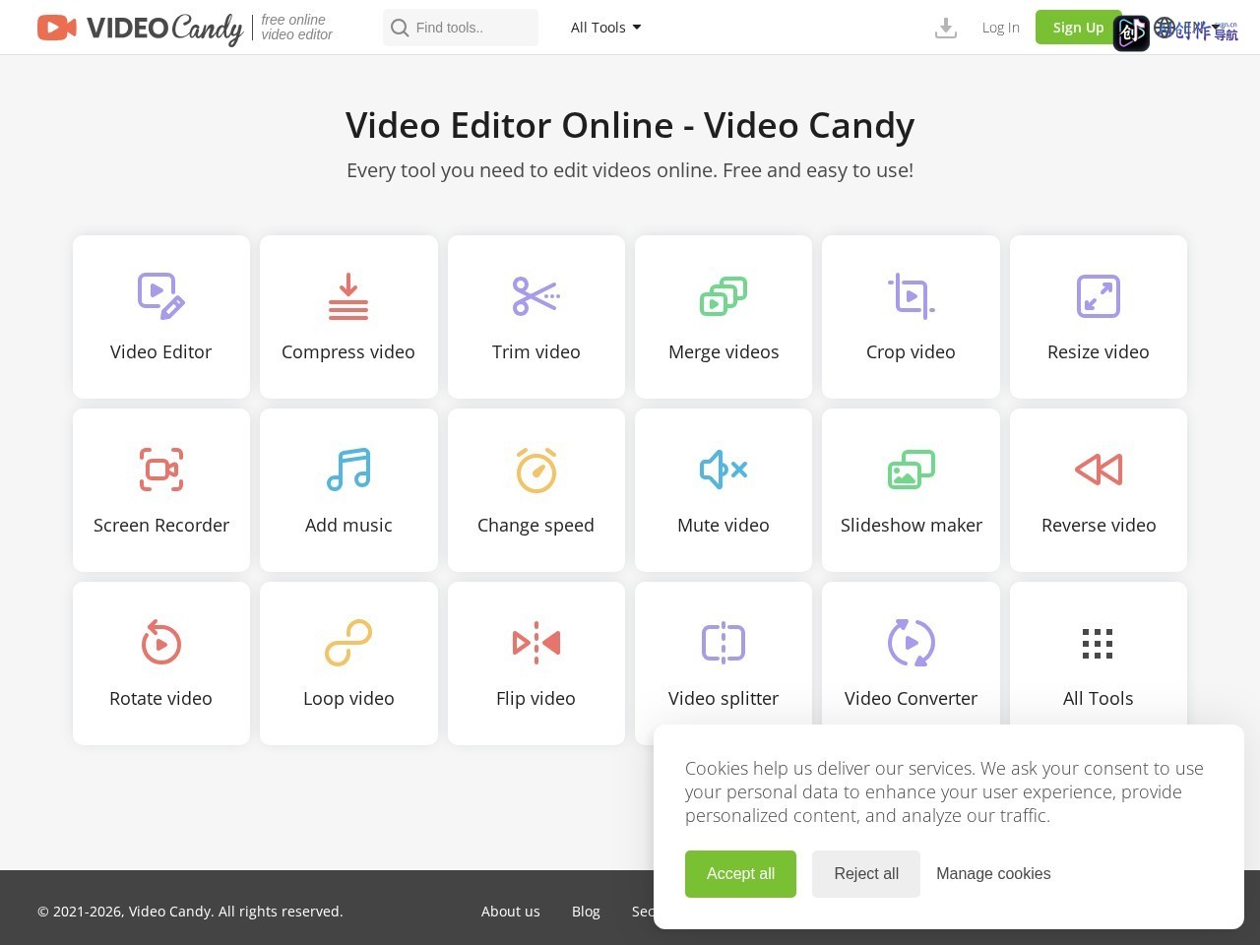The width and height of the screenshot is (1260, 945).
Task: Click the 'Add music' label
Action: [348, 526]
